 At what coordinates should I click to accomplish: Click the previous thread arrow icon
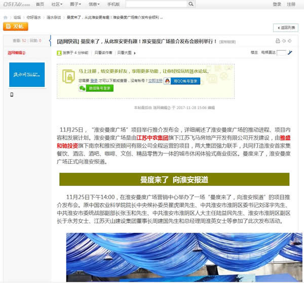[284, 41]
